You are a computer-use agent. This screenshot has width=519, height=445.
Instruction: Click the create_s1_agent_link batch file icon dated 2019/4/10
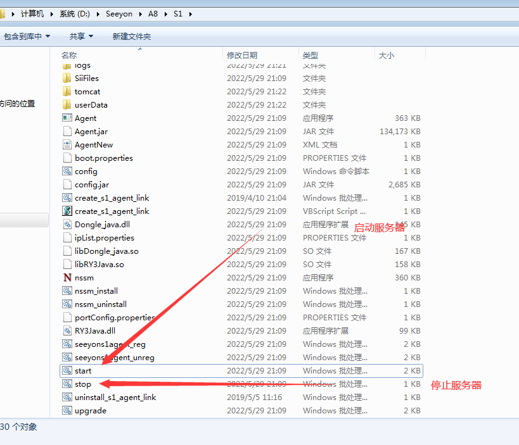pos(67,197)
